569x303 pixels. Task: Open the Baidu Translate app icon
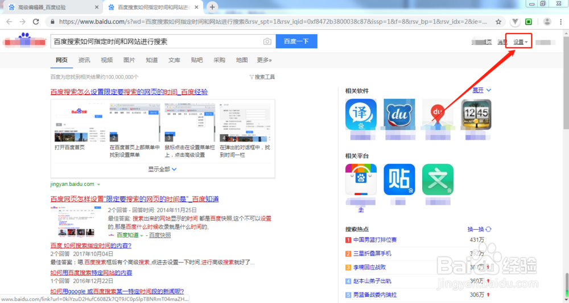(361, 114)
